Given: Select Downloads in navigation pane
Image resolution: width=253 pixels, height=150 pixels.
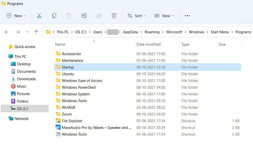Looking at the screenshot, I should (x=26, y=79).
